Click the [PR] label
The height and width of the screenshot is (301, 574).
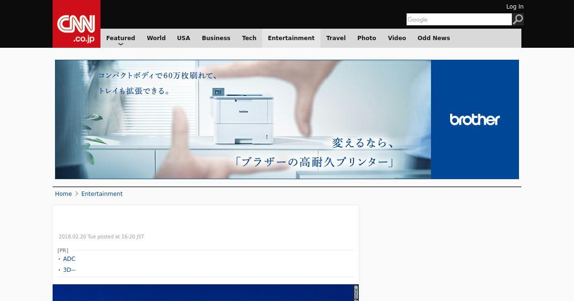click(x=63, y=250)
